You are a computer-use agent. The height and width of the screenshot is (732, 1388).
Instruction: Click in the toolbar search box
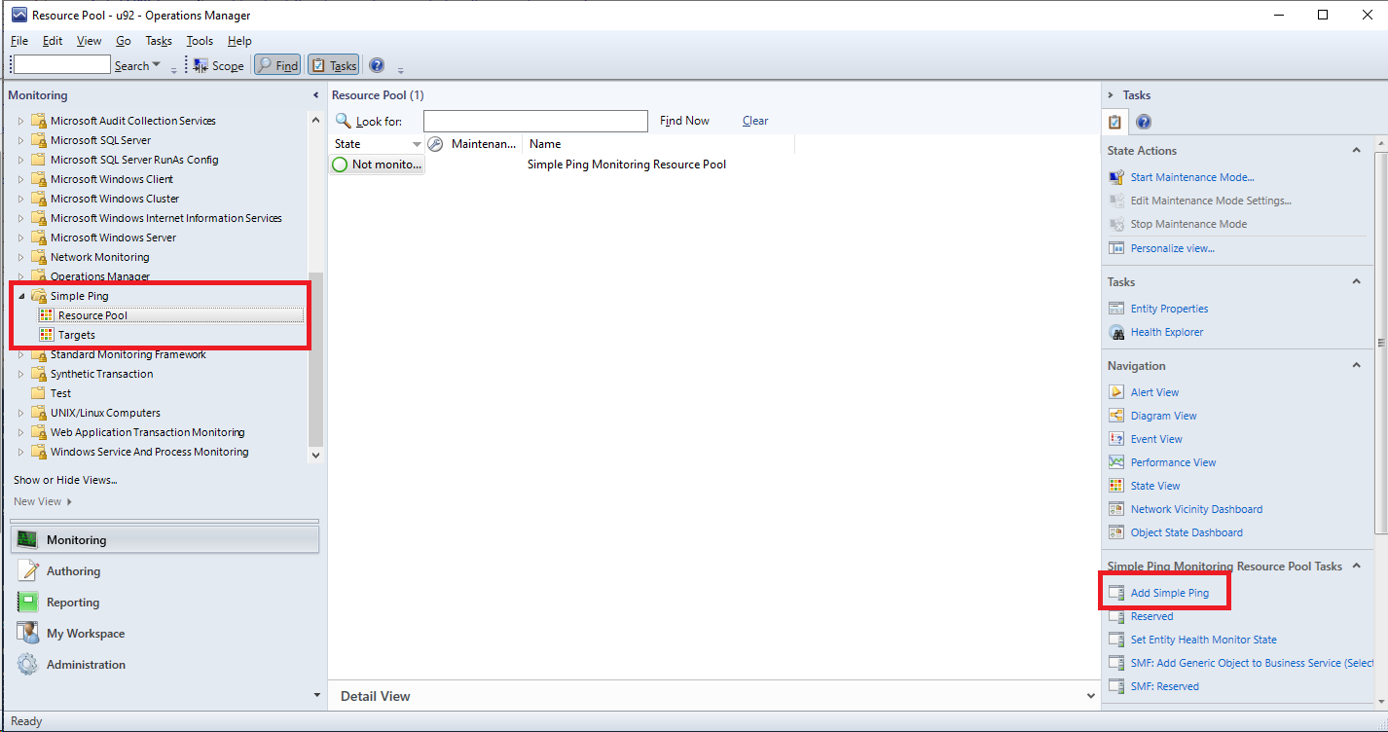[62, 65]
